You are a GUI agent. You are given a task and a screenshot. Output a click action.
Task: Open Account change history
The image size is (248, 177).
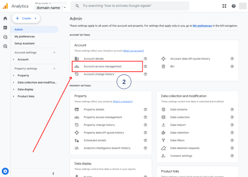click(99, 74)
